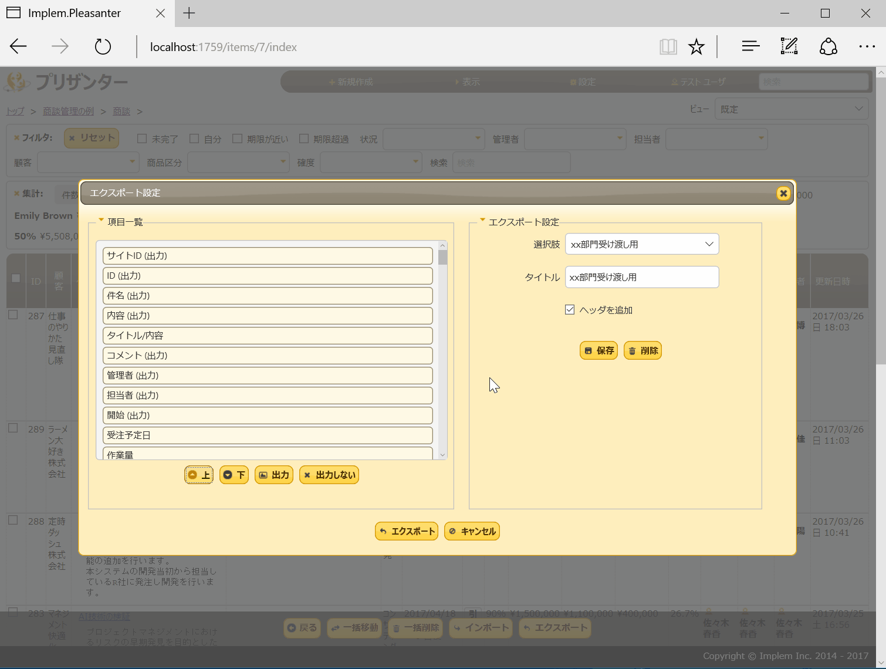
Task: Toggle the ヘッダを追加 checkbox
Action: (570, 309)
